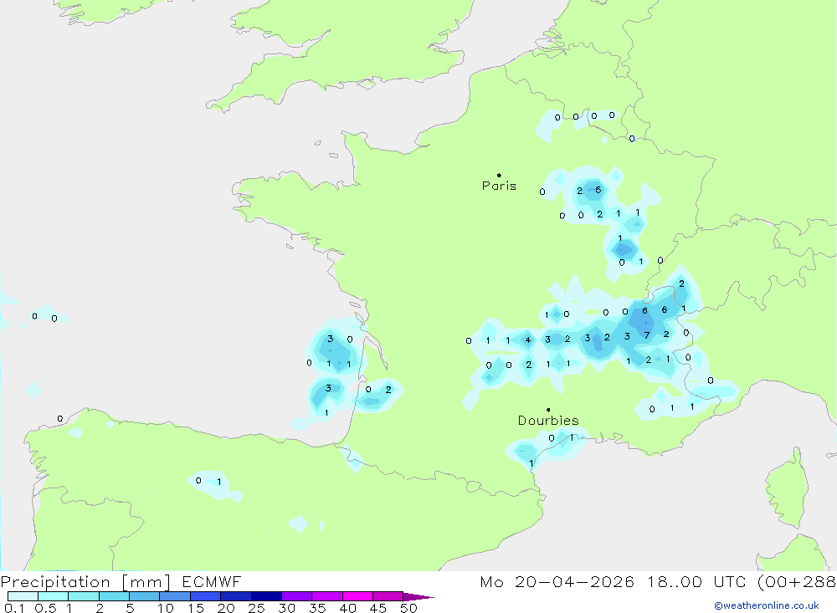Select the 25–30 mm legend swatch

pyautogui.click(x=266, y=596)
